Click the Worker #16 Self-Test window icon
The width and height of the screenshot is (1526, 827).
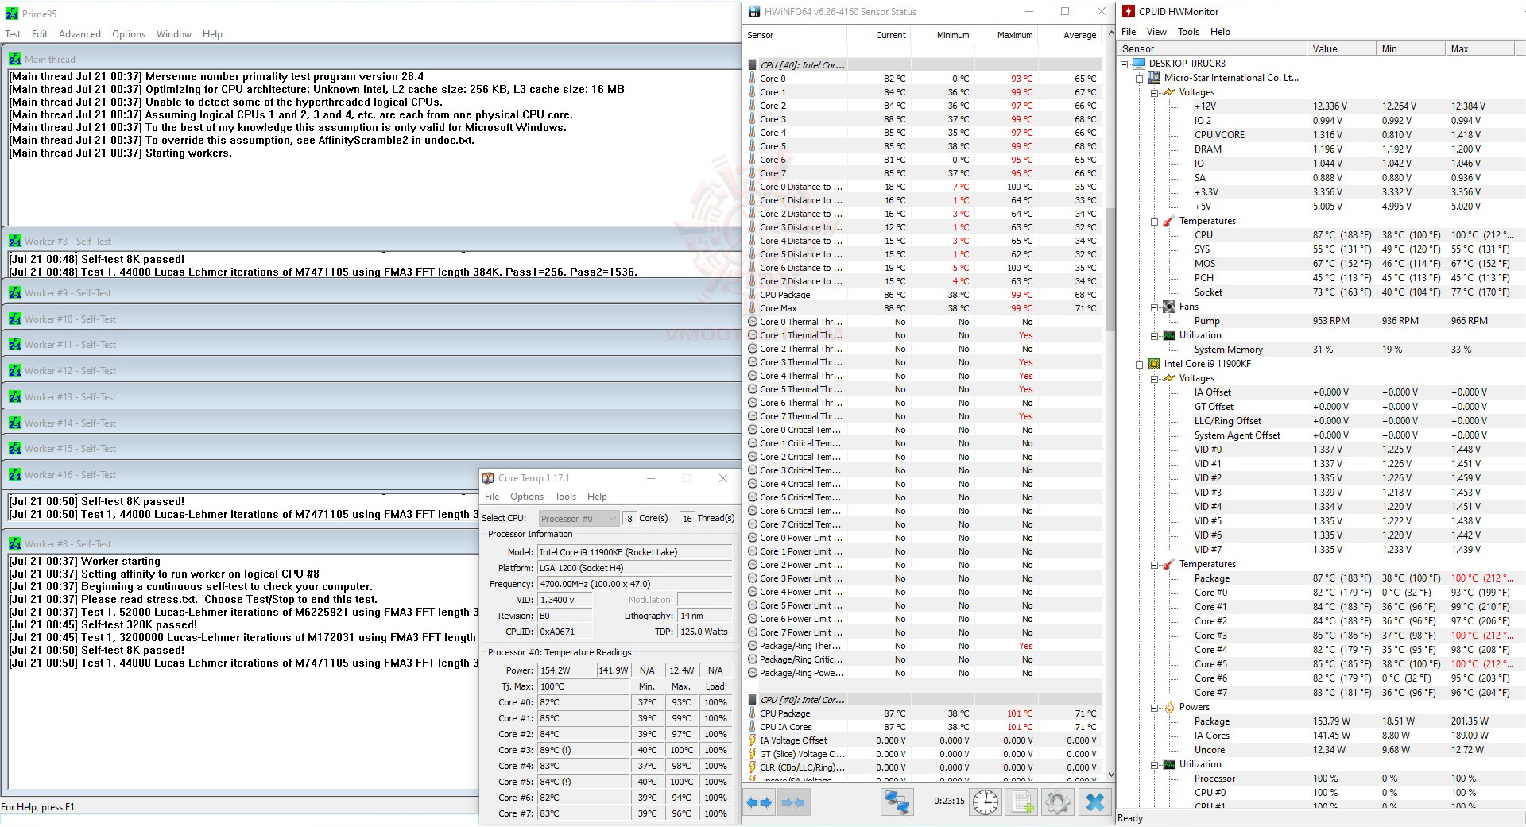pos(15,474)
